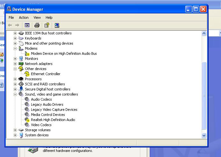Collapse the Other devices node

[x=15, y=69]
